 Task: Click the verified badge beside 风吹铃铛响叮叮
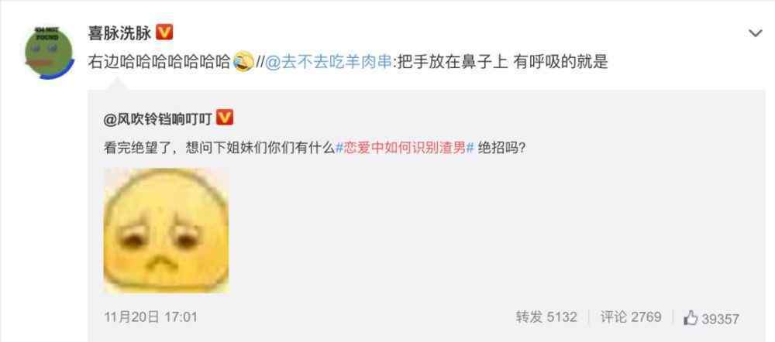coord(225,118)
